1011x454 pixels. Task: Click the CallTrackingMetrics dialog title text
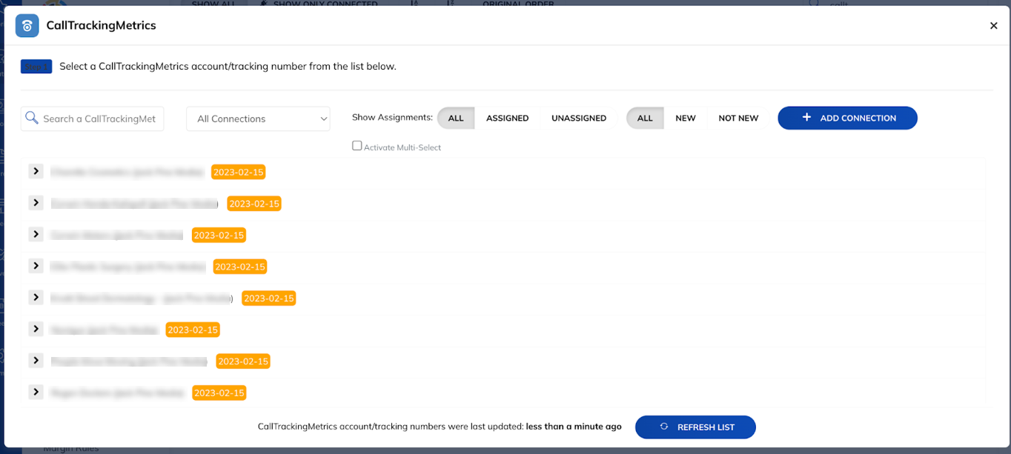click(x=101, y=25)
